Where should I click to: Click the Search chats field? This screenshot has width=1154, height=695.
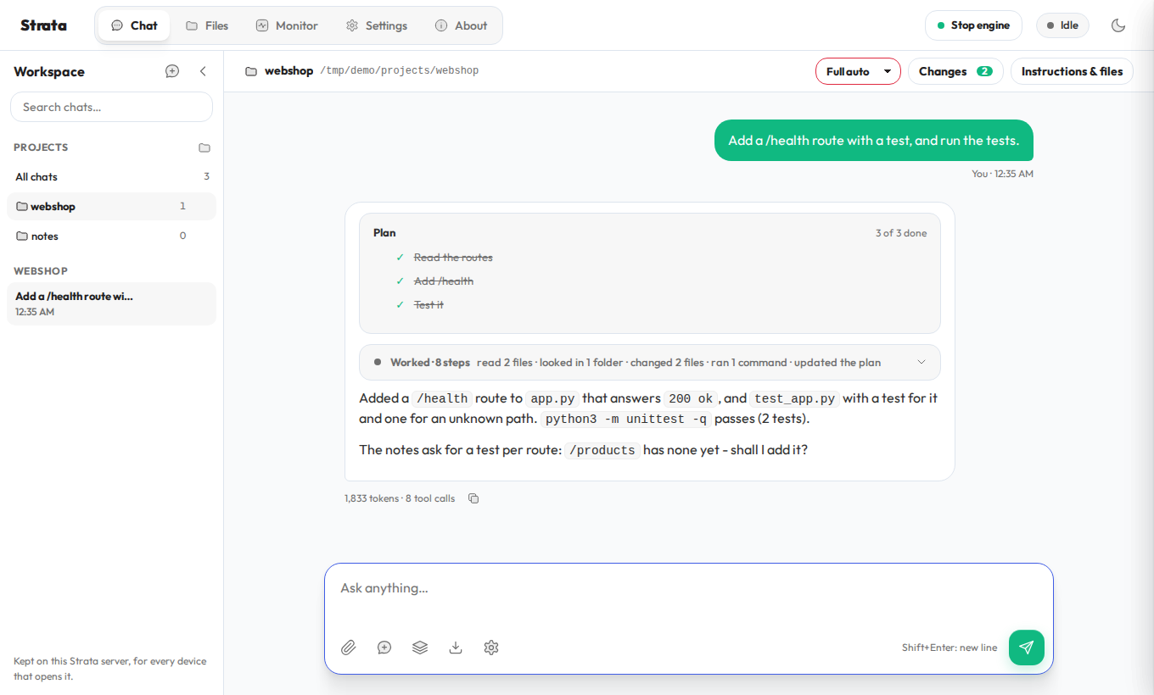(111, 107)
